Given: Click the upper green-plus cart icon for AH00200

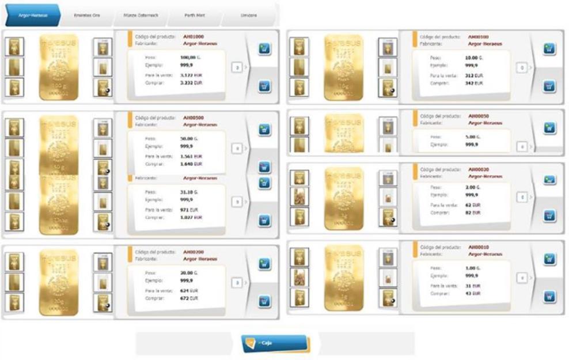Looking at the screenshot, I should [264, 264].
